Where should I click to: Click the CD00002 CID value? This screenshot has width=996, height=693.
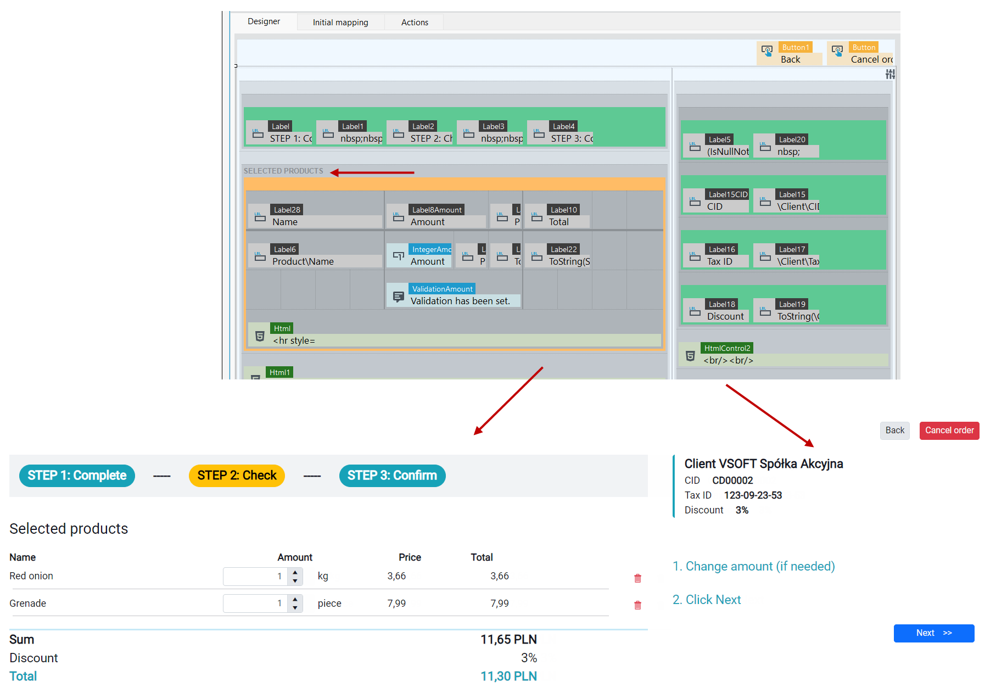(732, 480)
